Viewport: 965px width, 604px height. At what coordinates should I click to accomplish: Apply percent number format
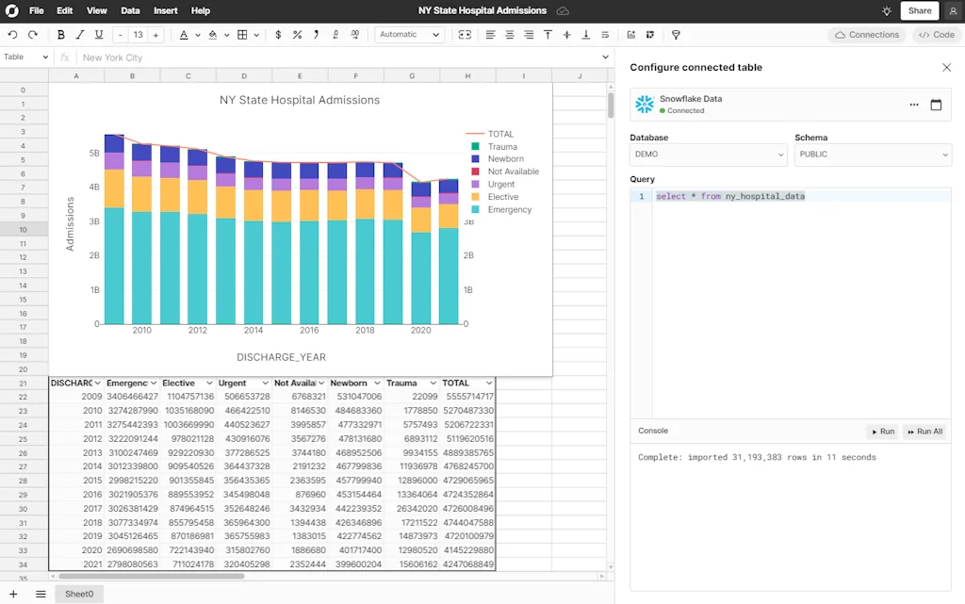coord(297,35)
